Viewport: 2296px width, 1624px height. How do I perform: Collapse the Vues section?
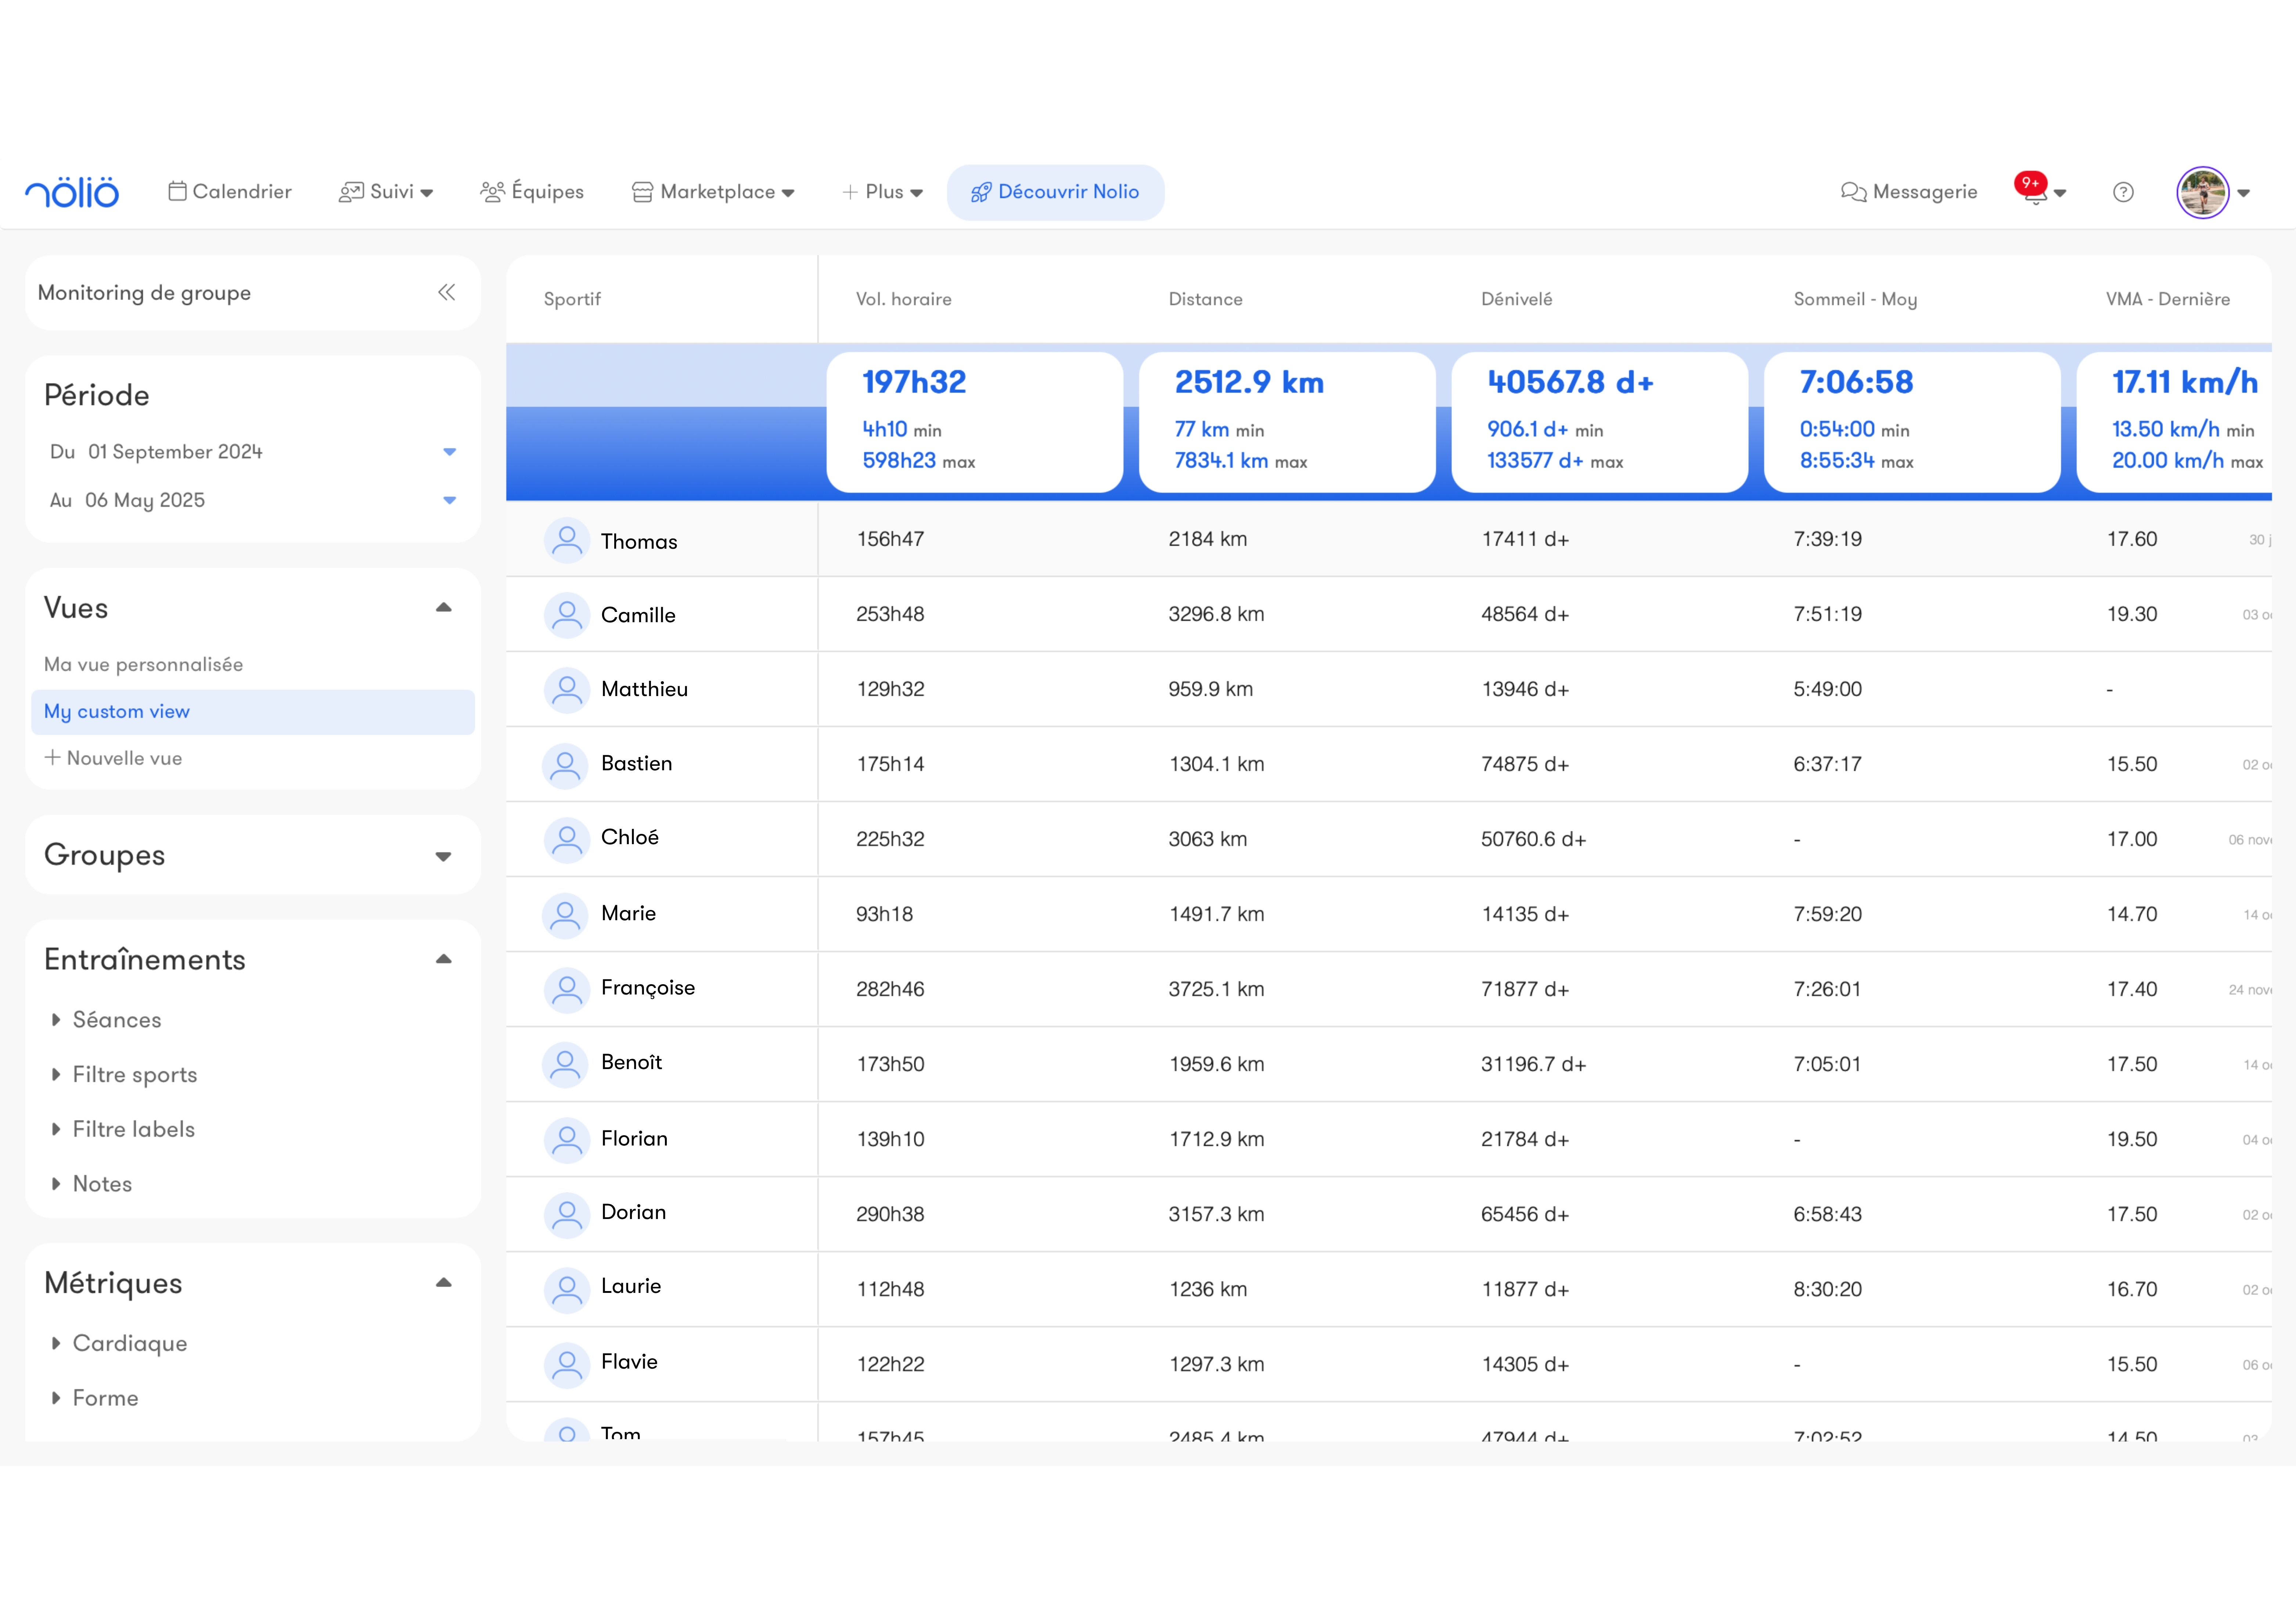tap(443, 608)
